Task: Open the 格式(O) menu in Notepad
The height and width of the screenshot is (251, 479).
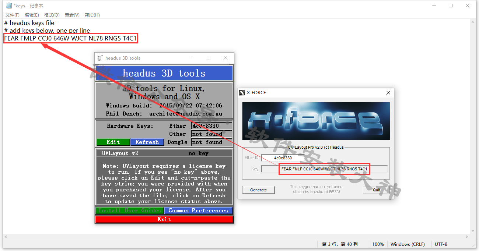Action: pyautogui.click(x=52, y=15)
